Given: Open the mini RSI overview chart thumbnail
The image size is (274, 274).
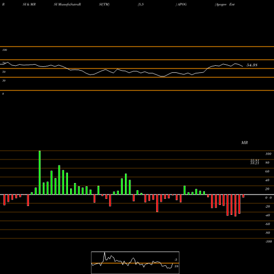Looking at the screenshot, I should [x=135, y=262].
